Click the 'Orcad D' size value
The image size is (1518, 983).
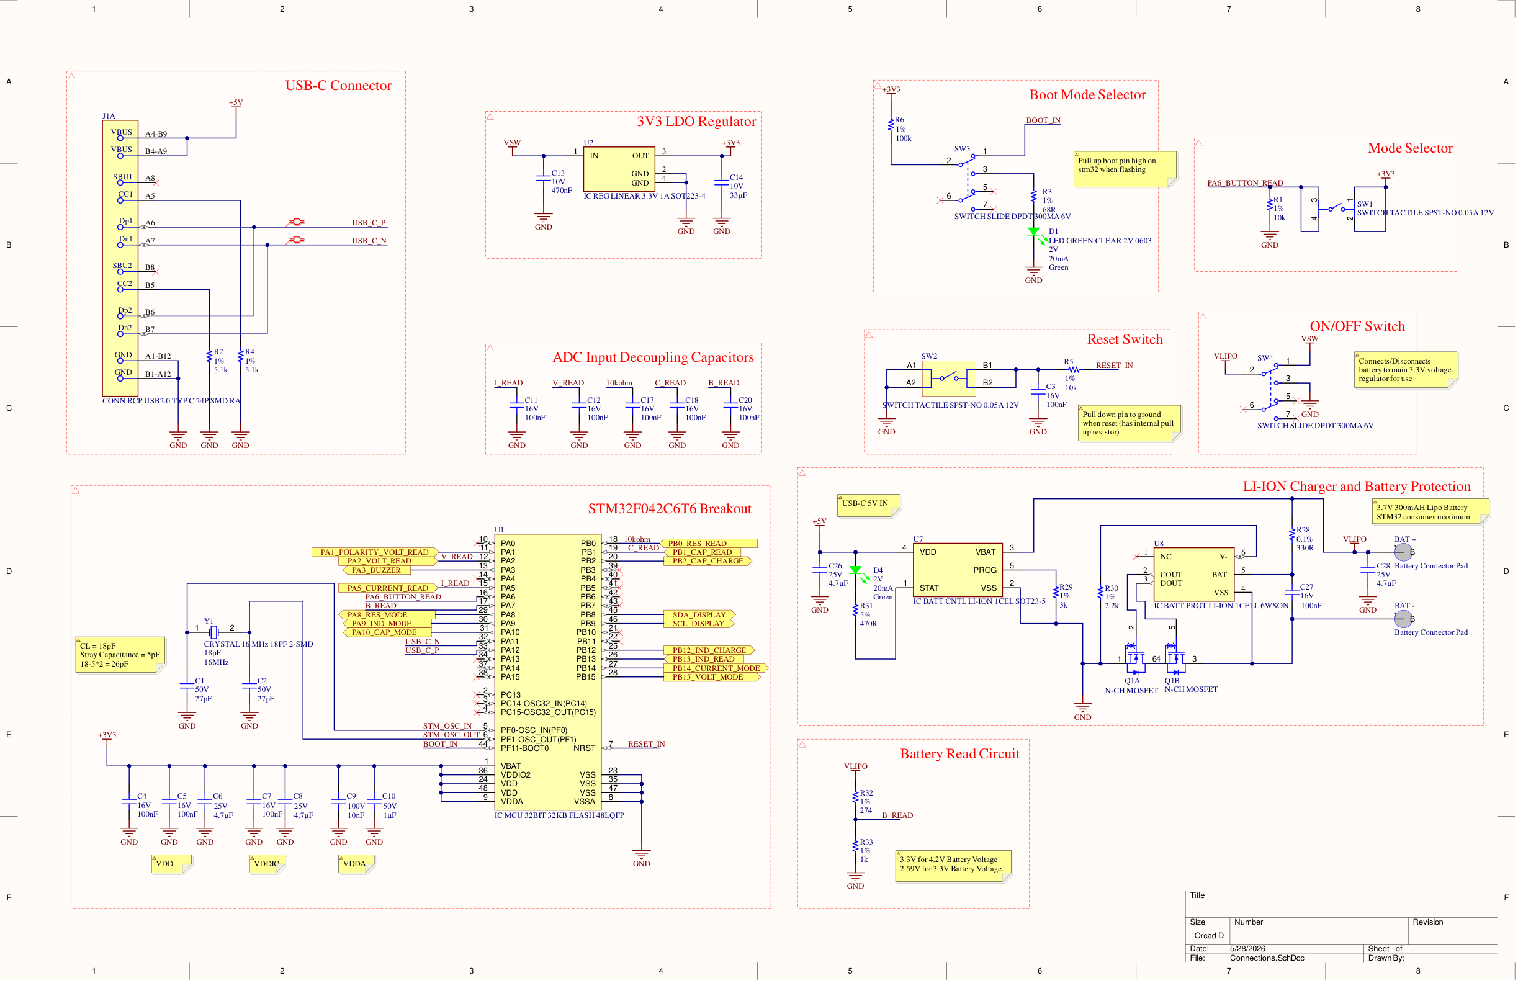click(x=1210, y=936)
